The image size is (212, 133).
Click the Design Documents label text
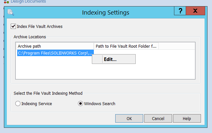click(x=28, y=2)
